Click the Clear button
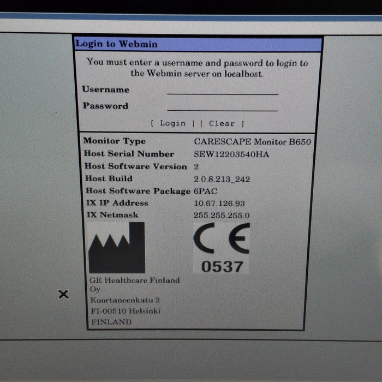The image size is (382, 382). 222,123
